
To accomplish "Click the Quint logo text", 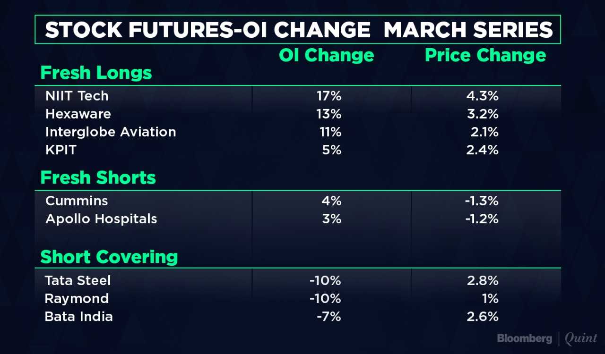I will point(581,339).
